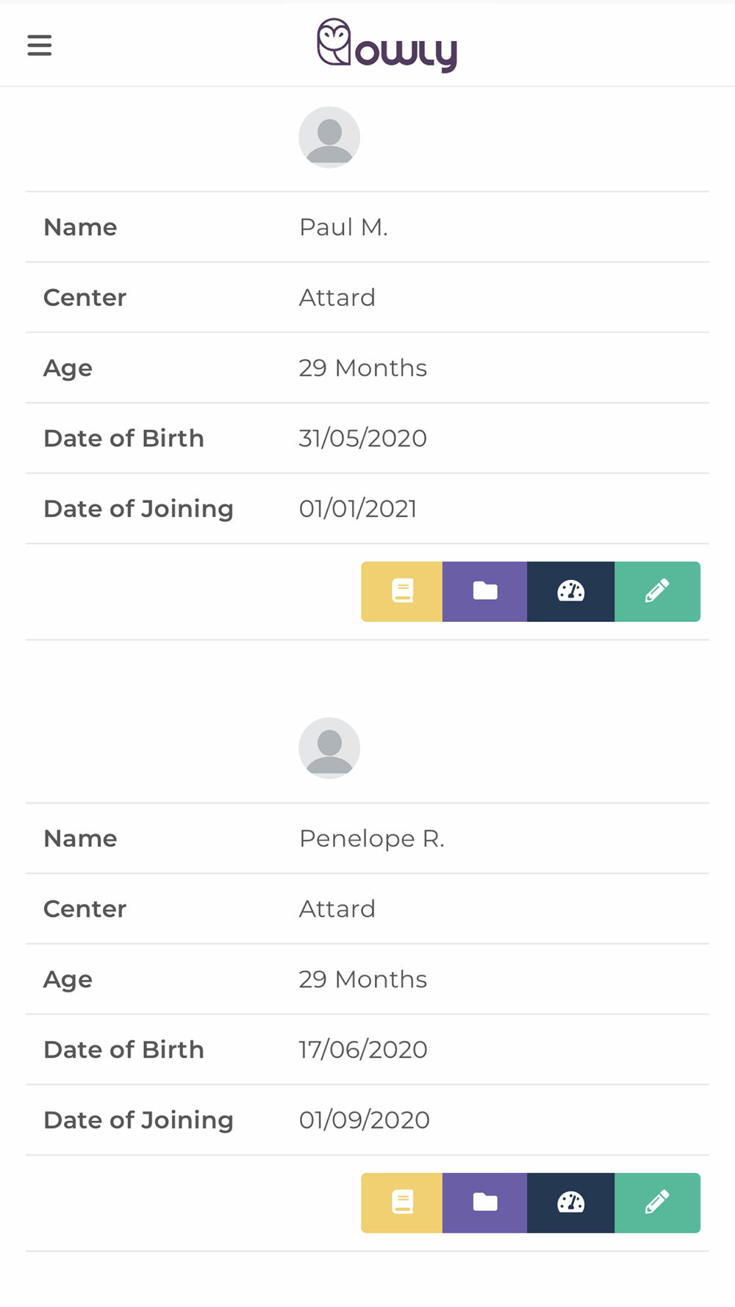Click Penelope's joining date 01/09/2020
The height and width of the screenshot is (1307, 735).
coord(364,1120)
